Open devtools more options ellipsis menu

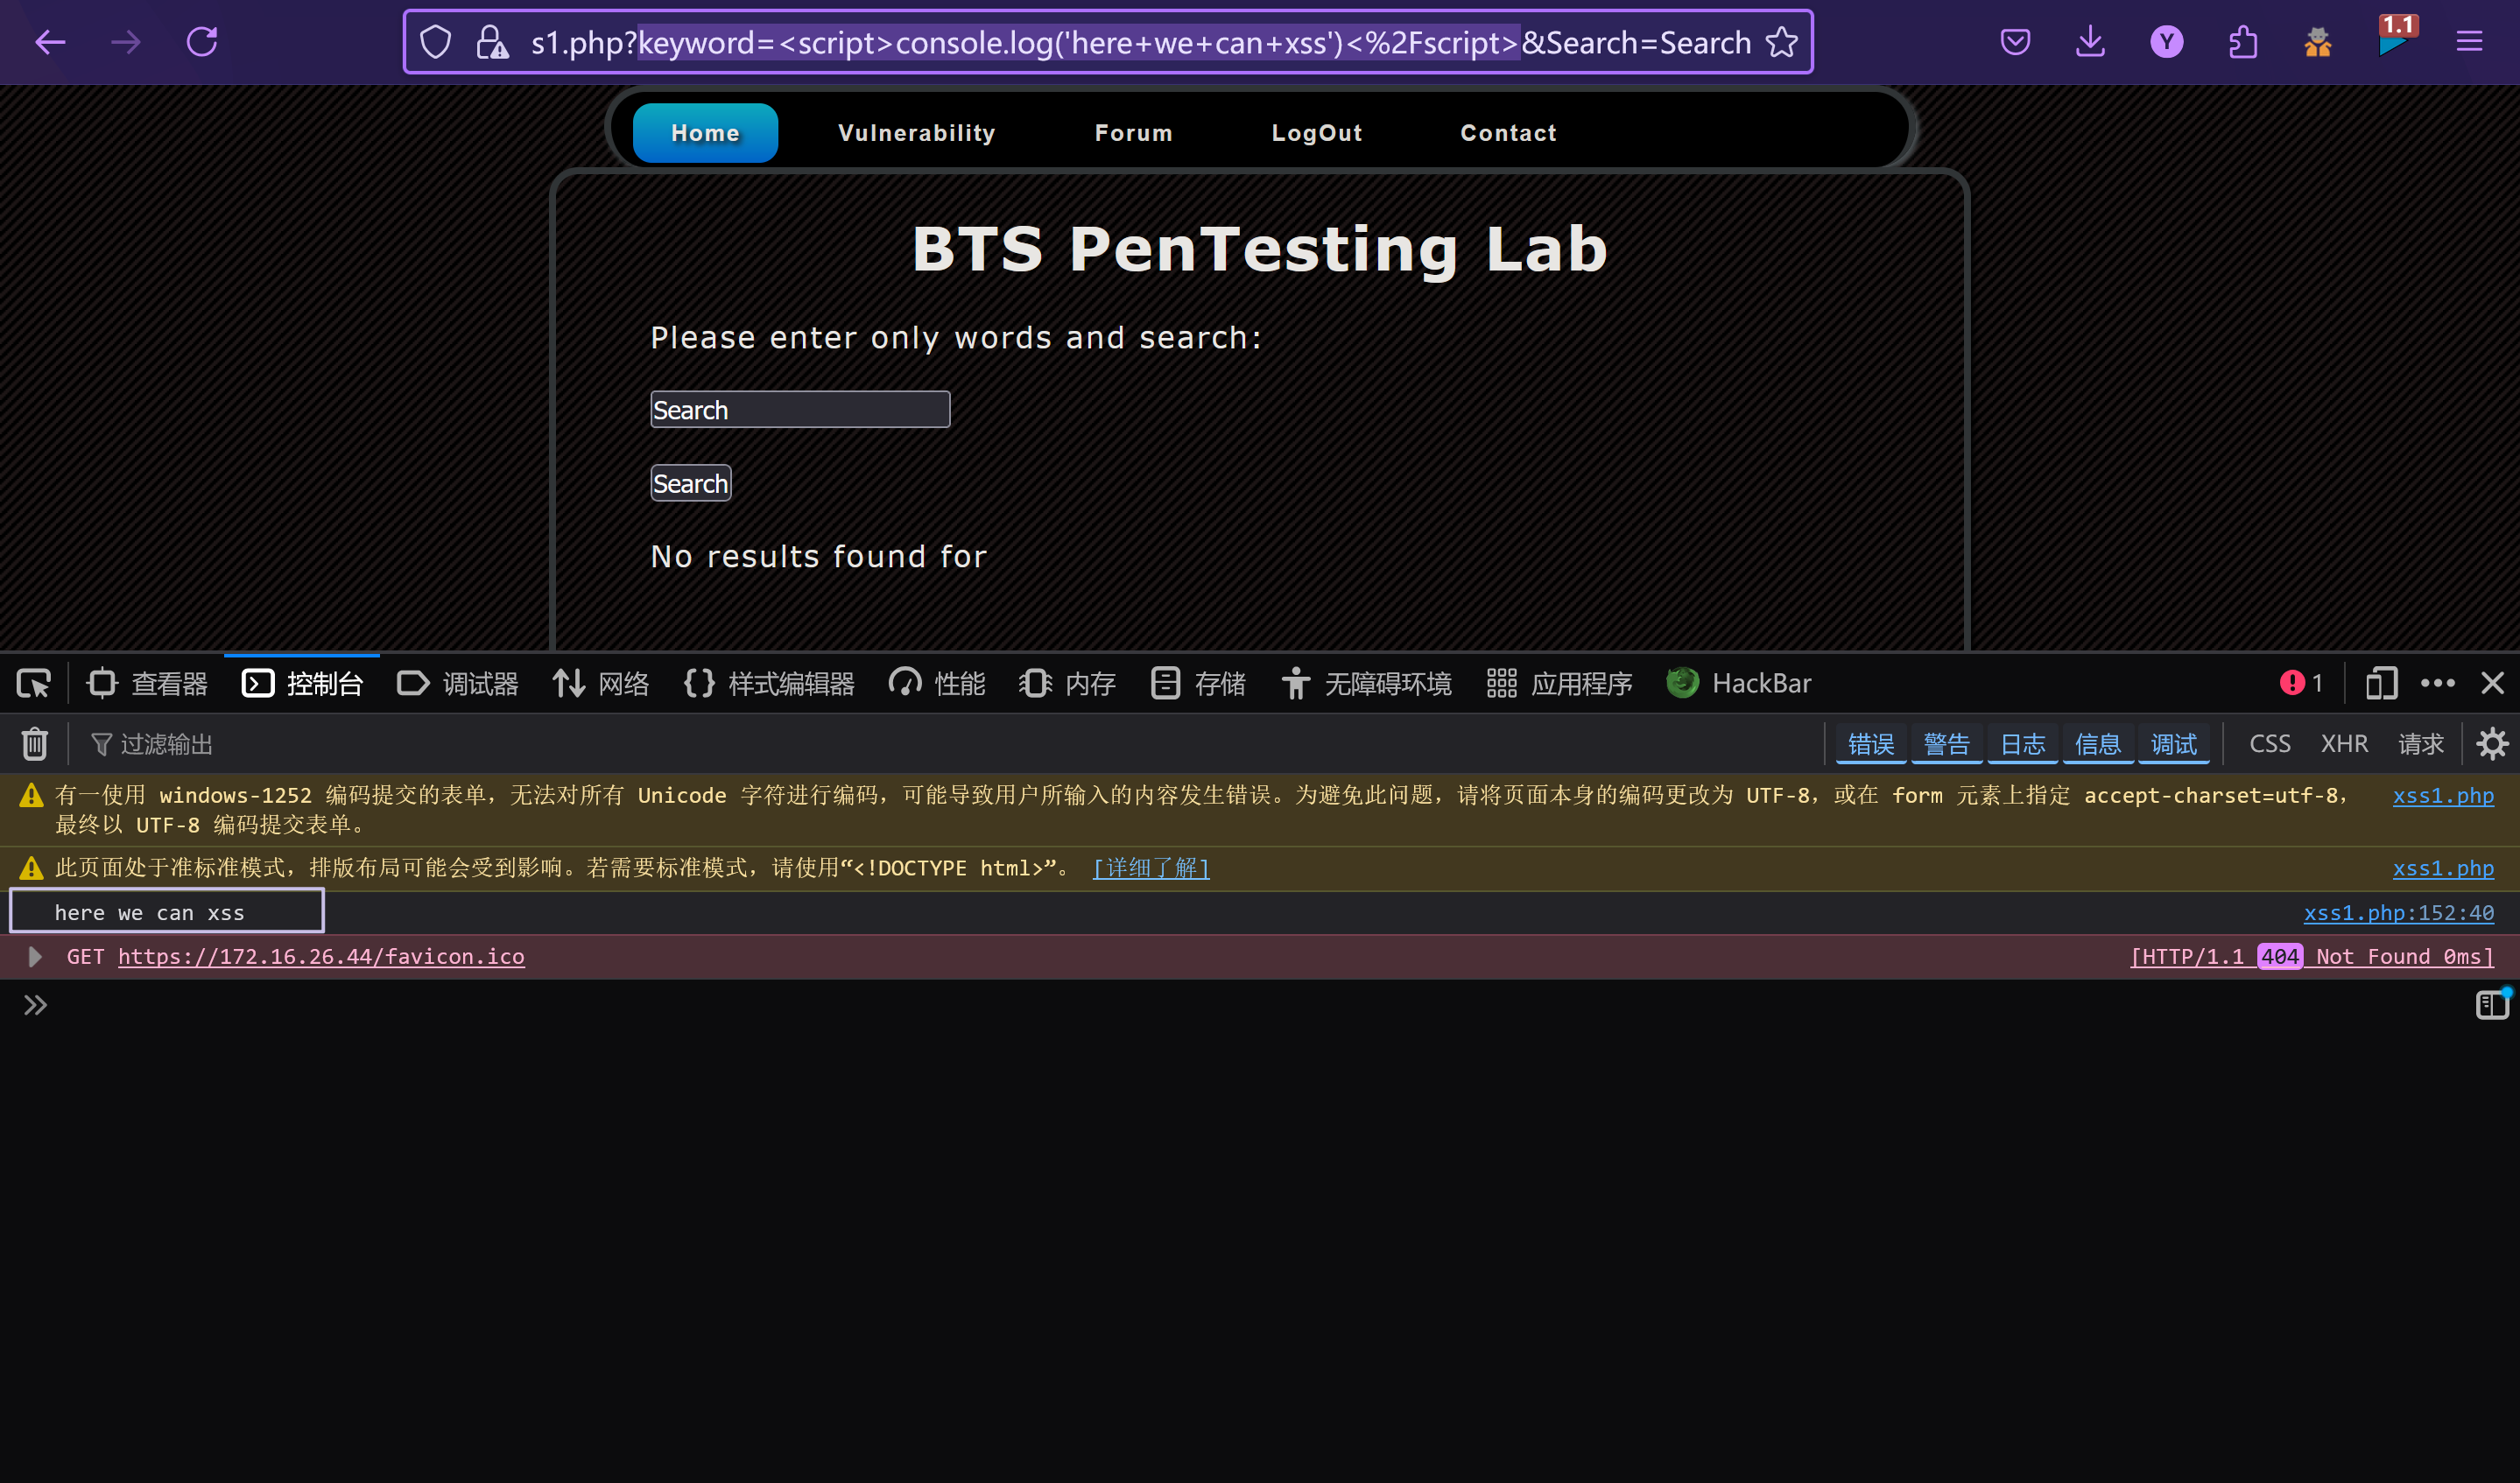point(2437,684)
